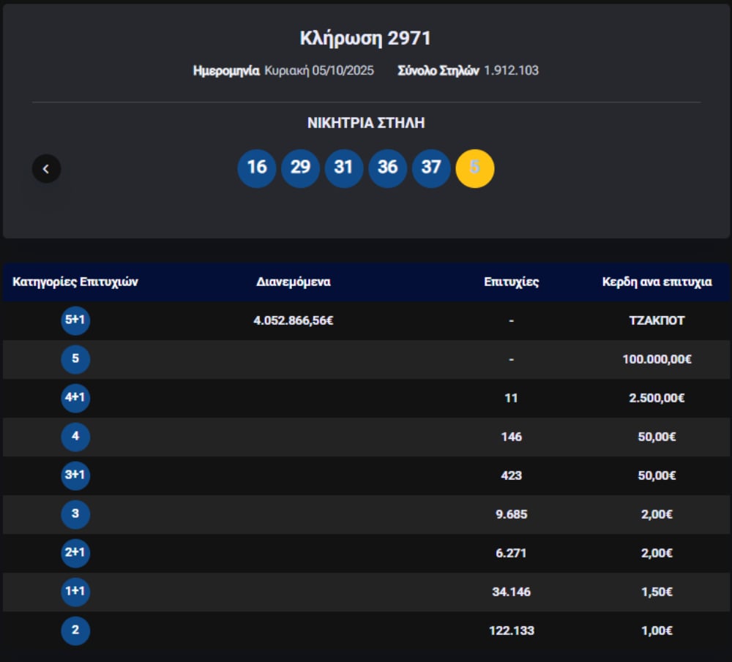Image resolution: width=732 pixels, height=662 pixels.
Task: Click winning number ball 37
Action: point(431,168)
